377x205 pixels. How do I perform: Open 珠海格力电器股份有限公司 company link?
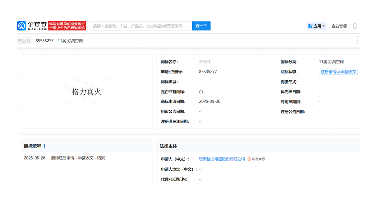[222, 159]
